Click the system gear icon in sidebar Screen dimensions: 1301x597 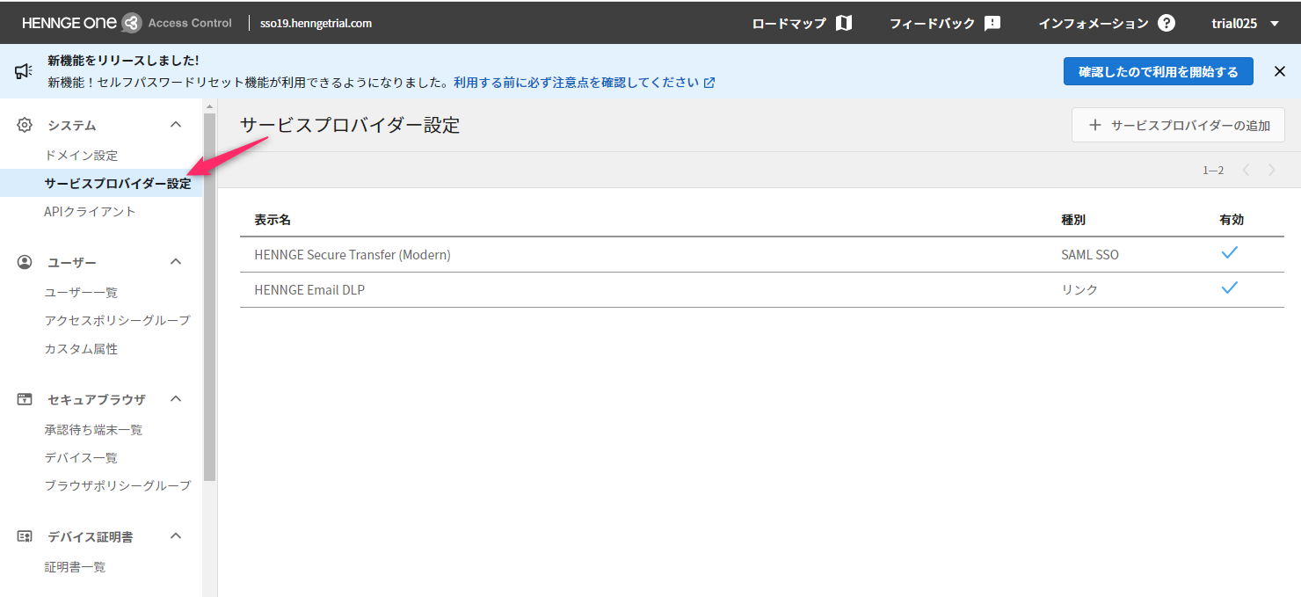tap(25, 125)
